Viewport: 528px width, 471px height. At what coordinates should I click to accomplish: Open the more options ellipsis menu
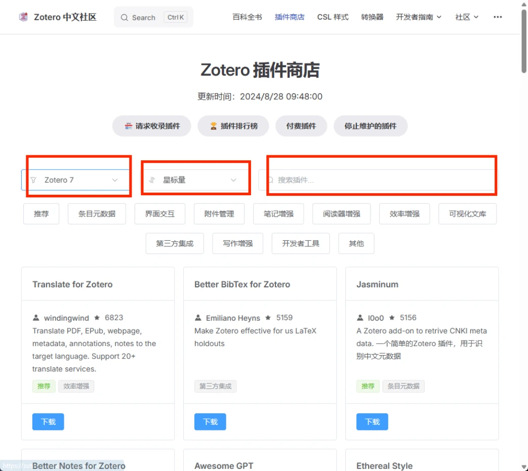497,17
